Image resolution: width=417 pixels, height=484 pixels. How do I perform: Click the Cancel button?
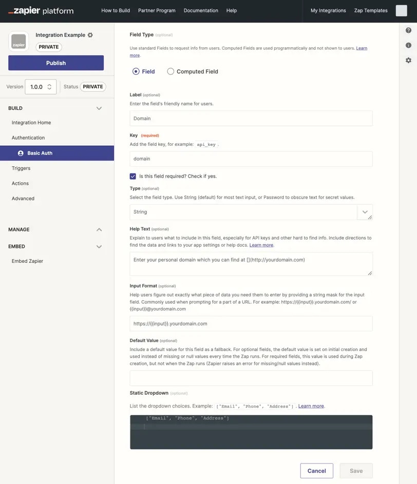317,471
